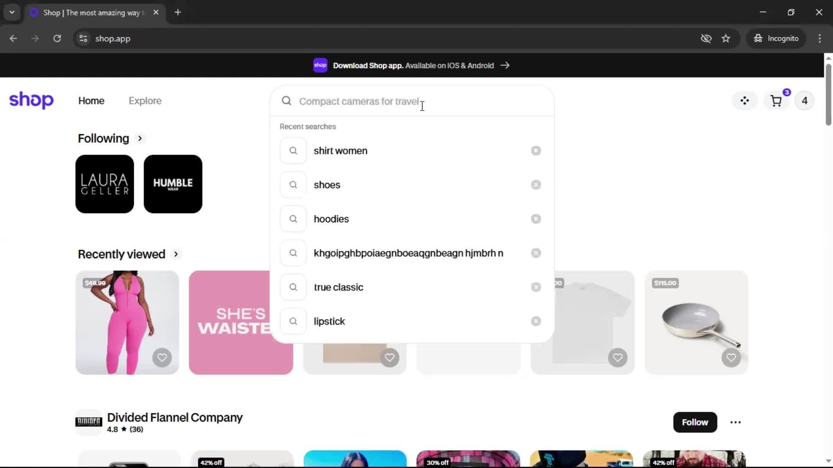Viewport: 833px width, 468px height.
Task: Favorite the pink jumpsuit product
Action: tap(162, 357)
